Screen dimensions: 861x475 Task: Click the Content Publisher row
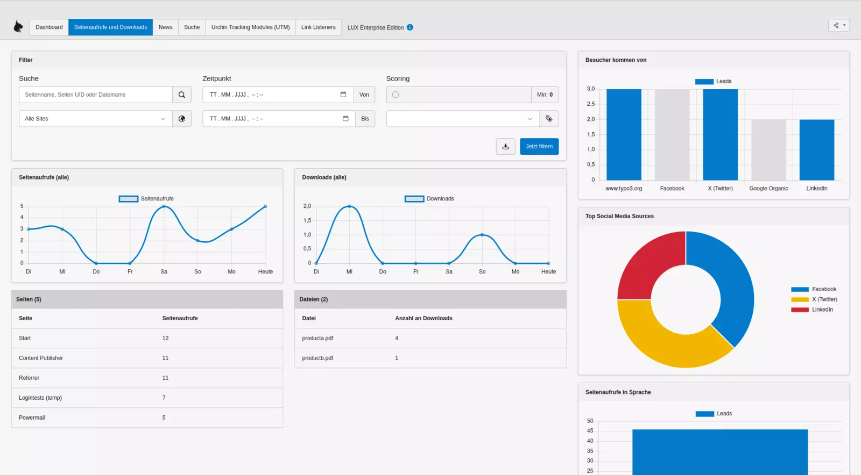pyautogui.click(x=147, y=358)
